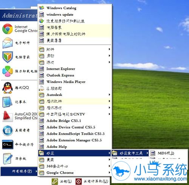This screenshot has height=185, width=189.
Task: Expand the 美图 folder
Action: (x=75, y=160)
